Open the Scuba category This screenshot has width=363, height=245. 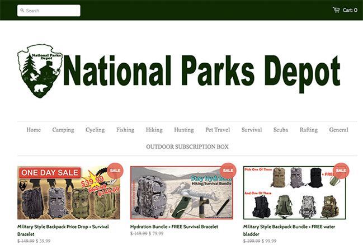(281, 130)
